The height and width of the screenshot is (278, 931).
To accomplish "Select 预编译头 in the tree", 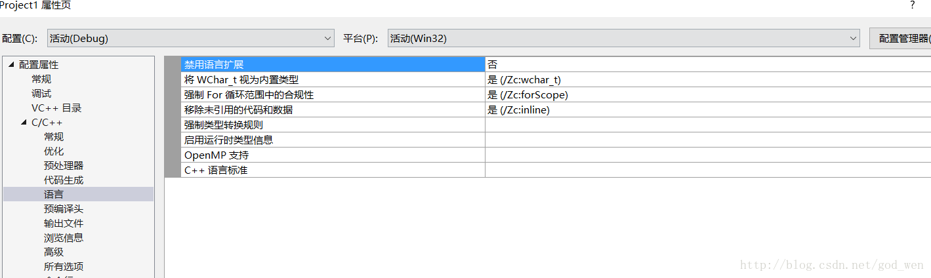I will tap(64, 209).
